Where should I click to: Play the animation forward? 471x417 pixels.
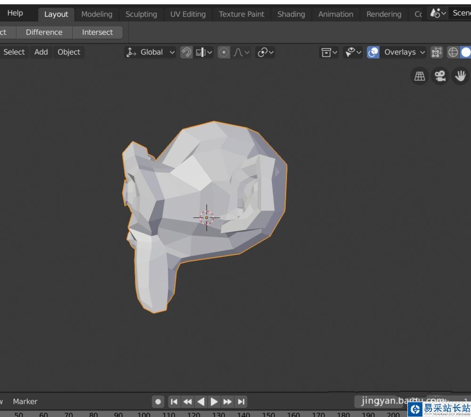[x=214, y=401]
